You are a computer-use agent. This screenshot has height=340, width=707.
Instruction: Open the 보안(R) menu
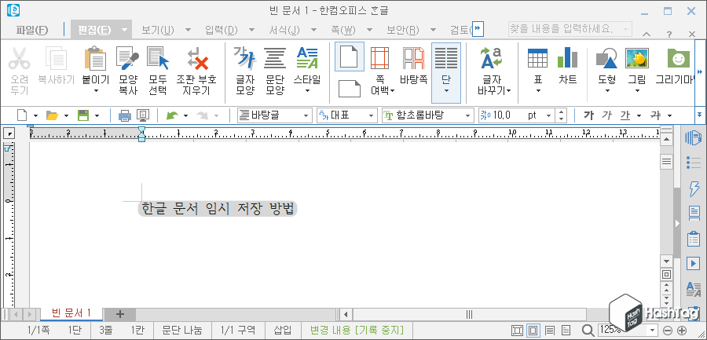(403, 30)
